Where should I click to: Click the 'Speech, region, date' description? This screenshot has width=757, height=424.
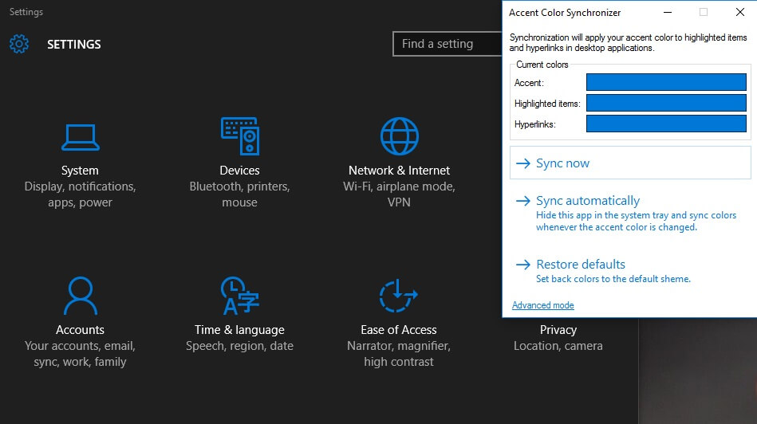point(239,346)
